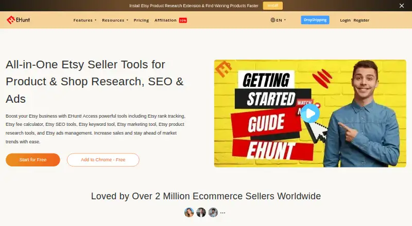Image resolution: width=412 pixels, height=226 pixels.
Task: Open the Login link
Action: [345, 20]
